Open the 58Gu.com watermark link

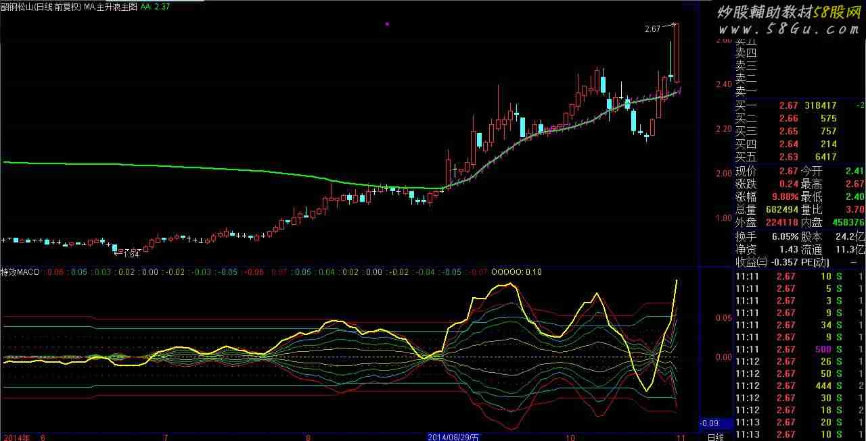[x=788, y=30]
